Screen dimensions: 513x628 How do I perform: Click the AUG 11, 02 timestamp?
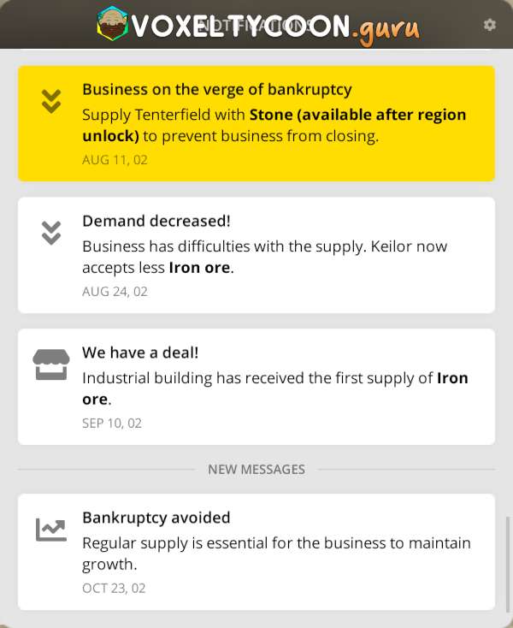[115, 160]
